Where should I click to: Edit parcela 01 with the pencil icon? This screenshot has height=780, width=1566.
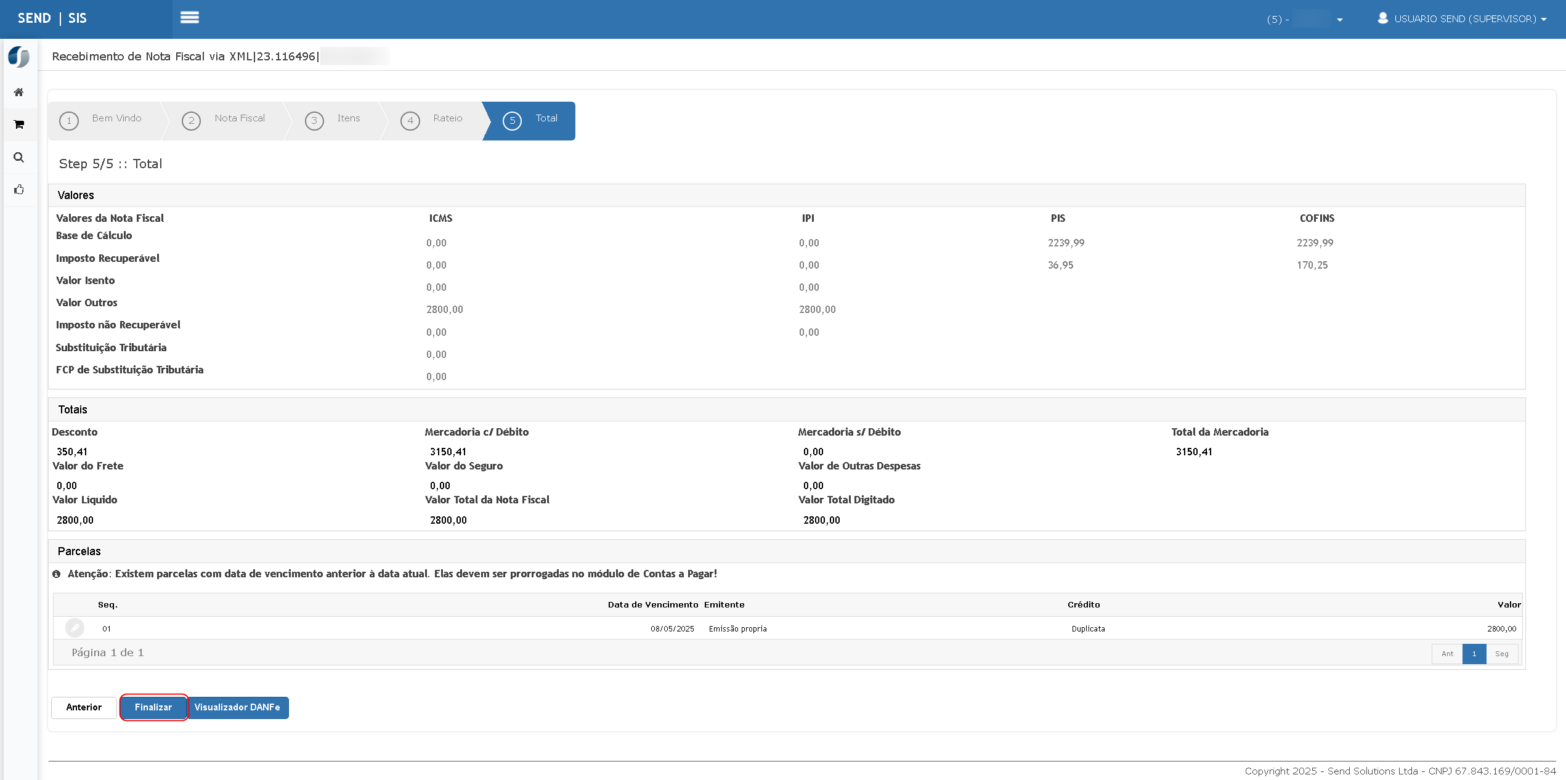[x=75, y=628]
